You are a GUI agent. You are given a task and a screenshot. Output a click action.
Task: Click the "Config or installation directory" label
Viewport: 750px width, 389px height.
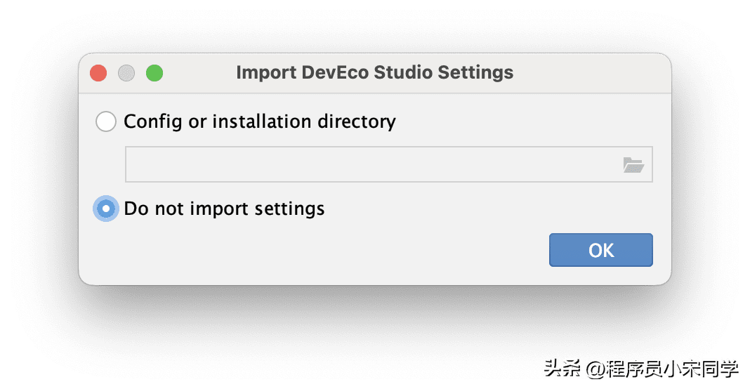pos(260,121)
